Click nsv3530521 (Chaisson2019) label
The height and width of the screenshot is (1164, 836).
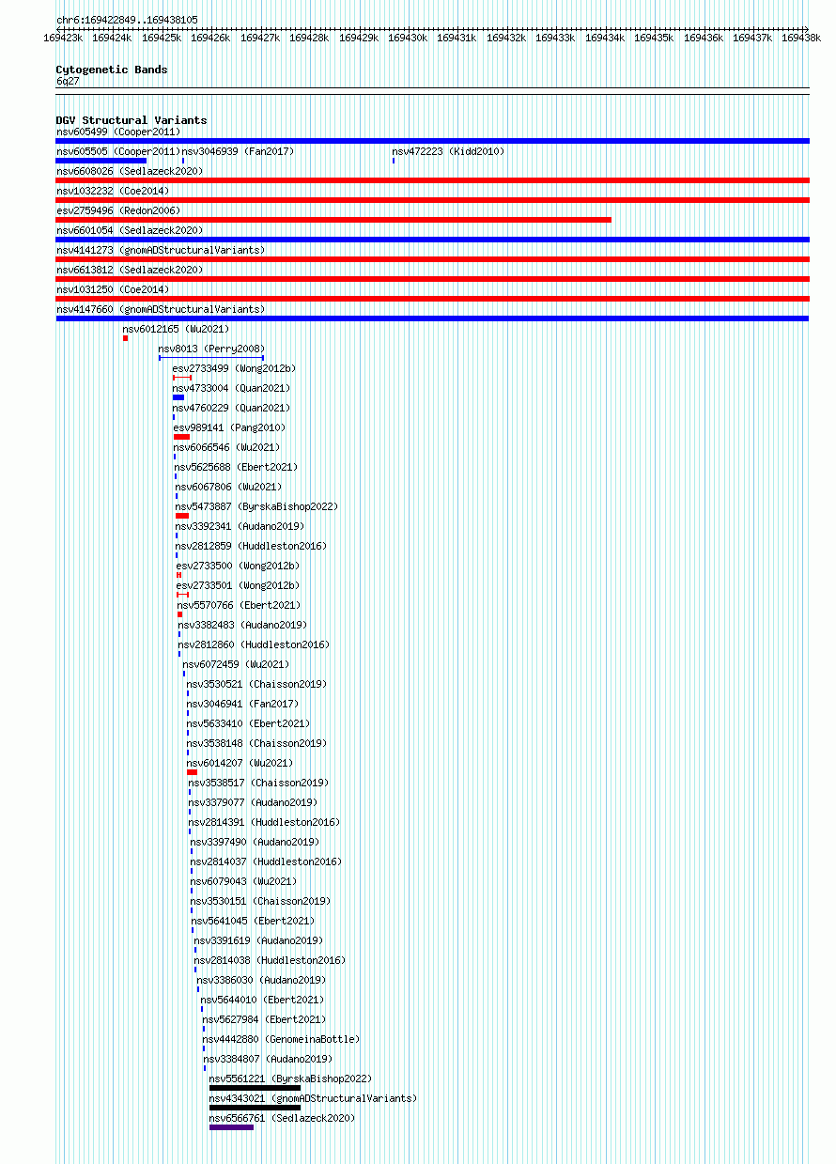click(256, 684)
